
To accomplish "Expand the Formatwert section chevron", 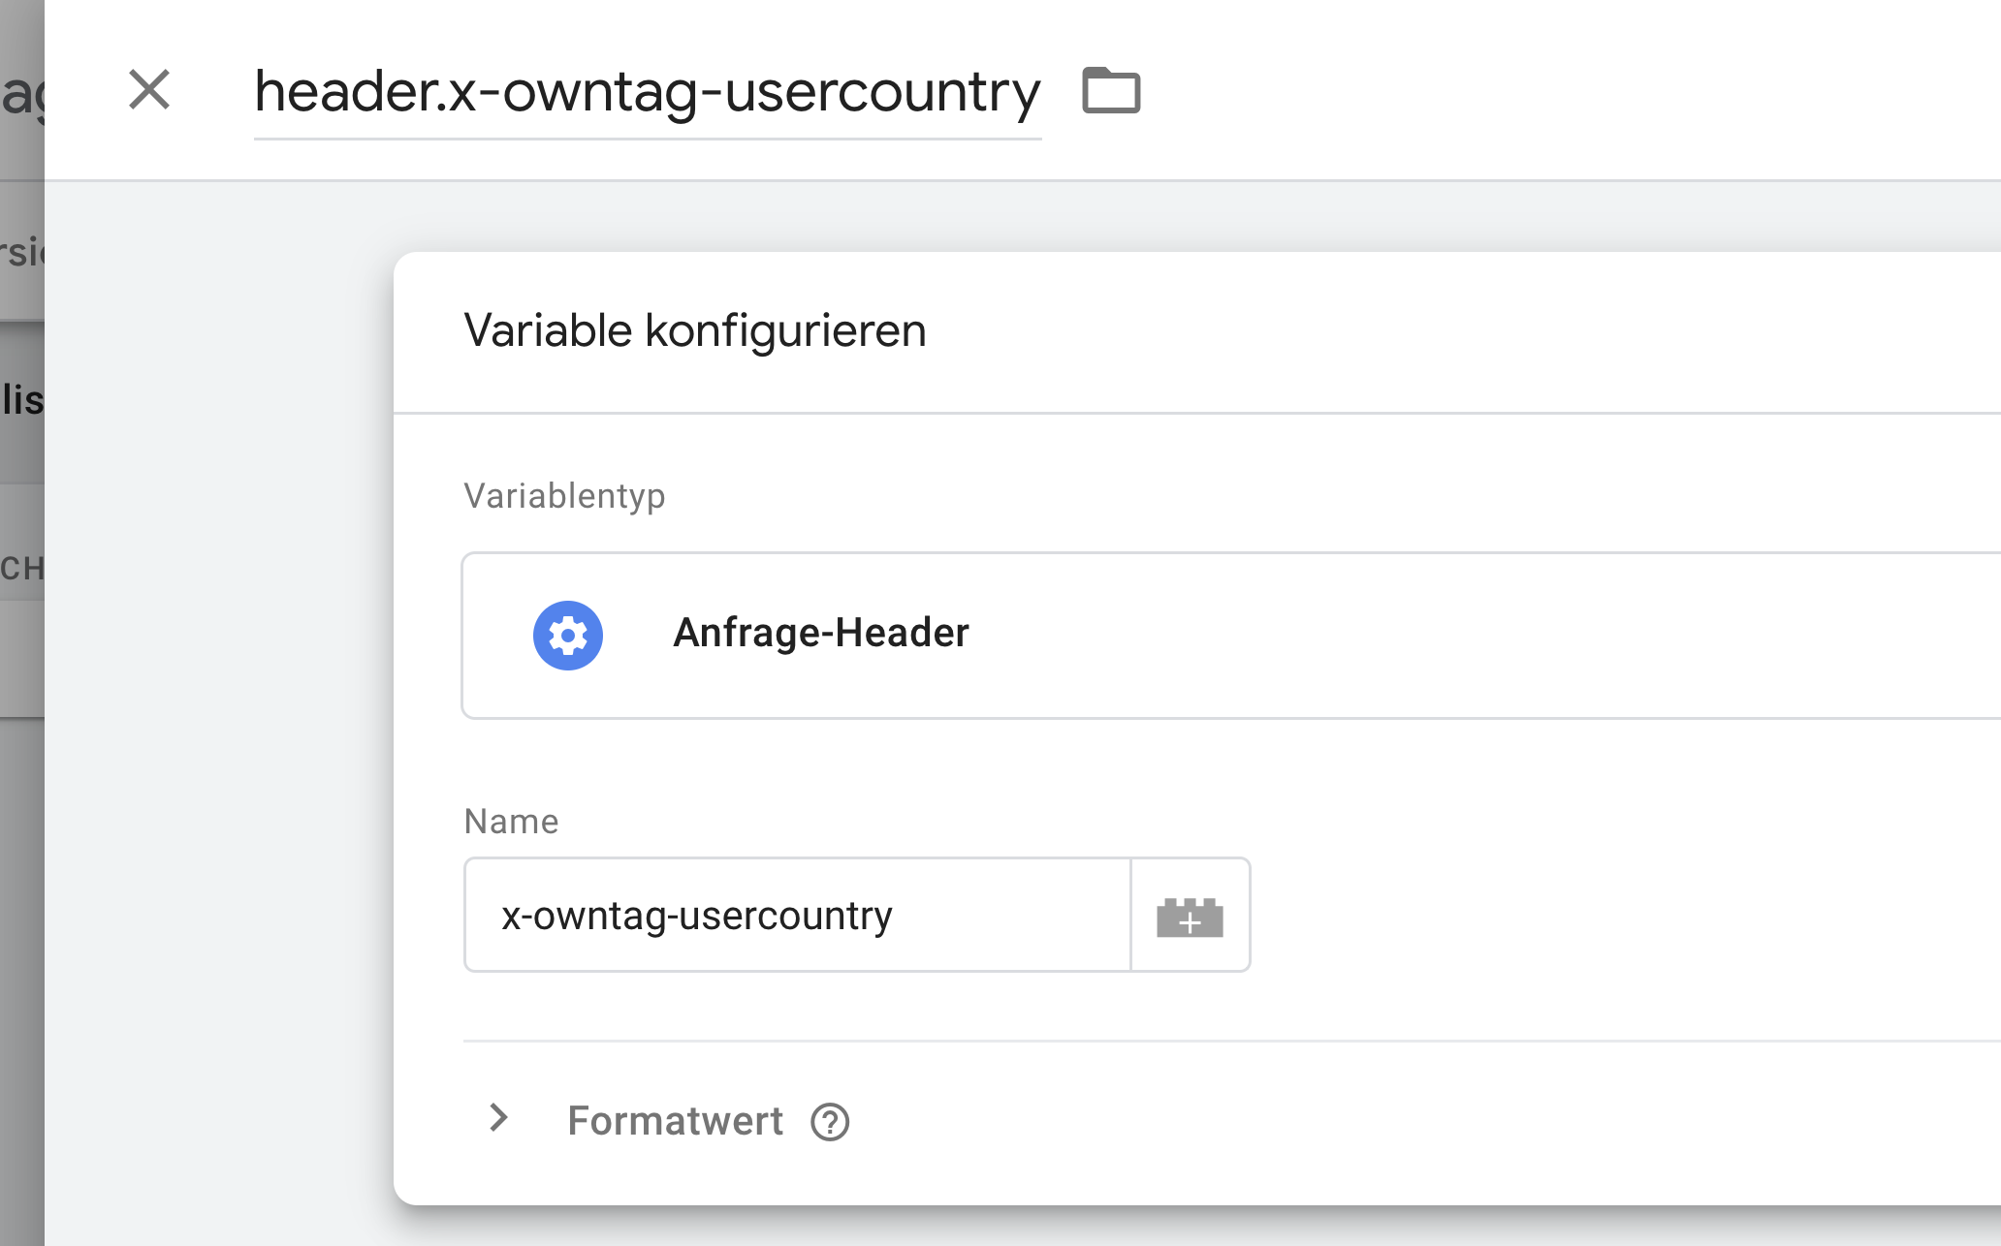I will pyautogui.click(x=498, y=1118).
